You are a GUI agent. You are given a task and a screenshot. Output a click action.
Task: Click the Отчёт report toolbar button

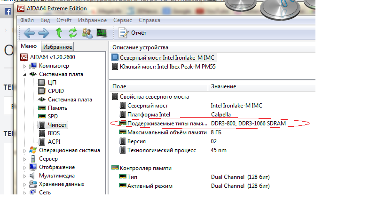point(133,32)
